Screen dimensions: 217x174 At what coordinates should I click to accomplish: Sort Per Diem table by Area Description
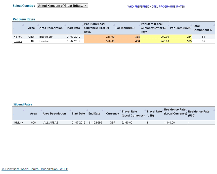(51, 28)
